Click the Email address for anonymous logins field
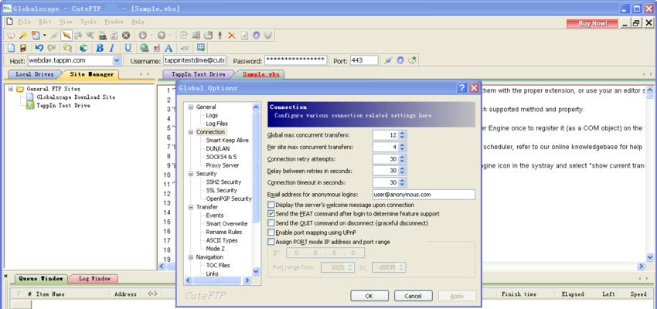The width and height of the screenshot is (657, 309). point(424,194)
